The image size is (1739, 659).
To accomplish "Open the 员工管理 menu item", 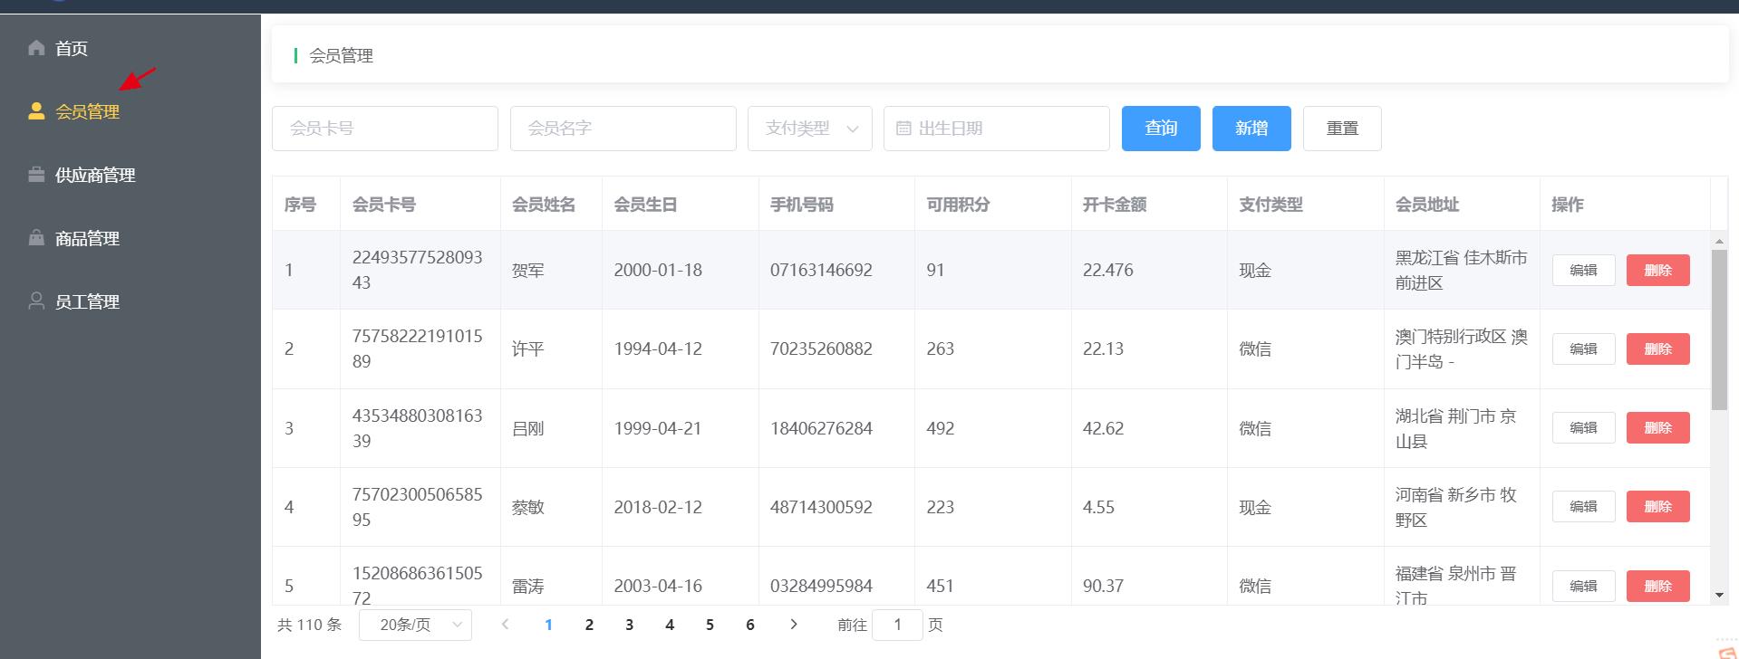I will coord(130,301).
